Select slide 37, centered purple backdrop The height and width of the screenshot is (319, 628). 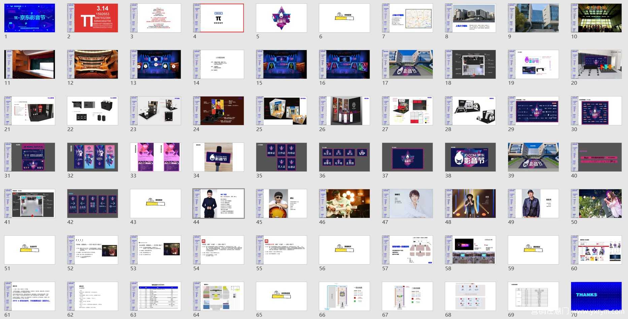coord(407,157)
